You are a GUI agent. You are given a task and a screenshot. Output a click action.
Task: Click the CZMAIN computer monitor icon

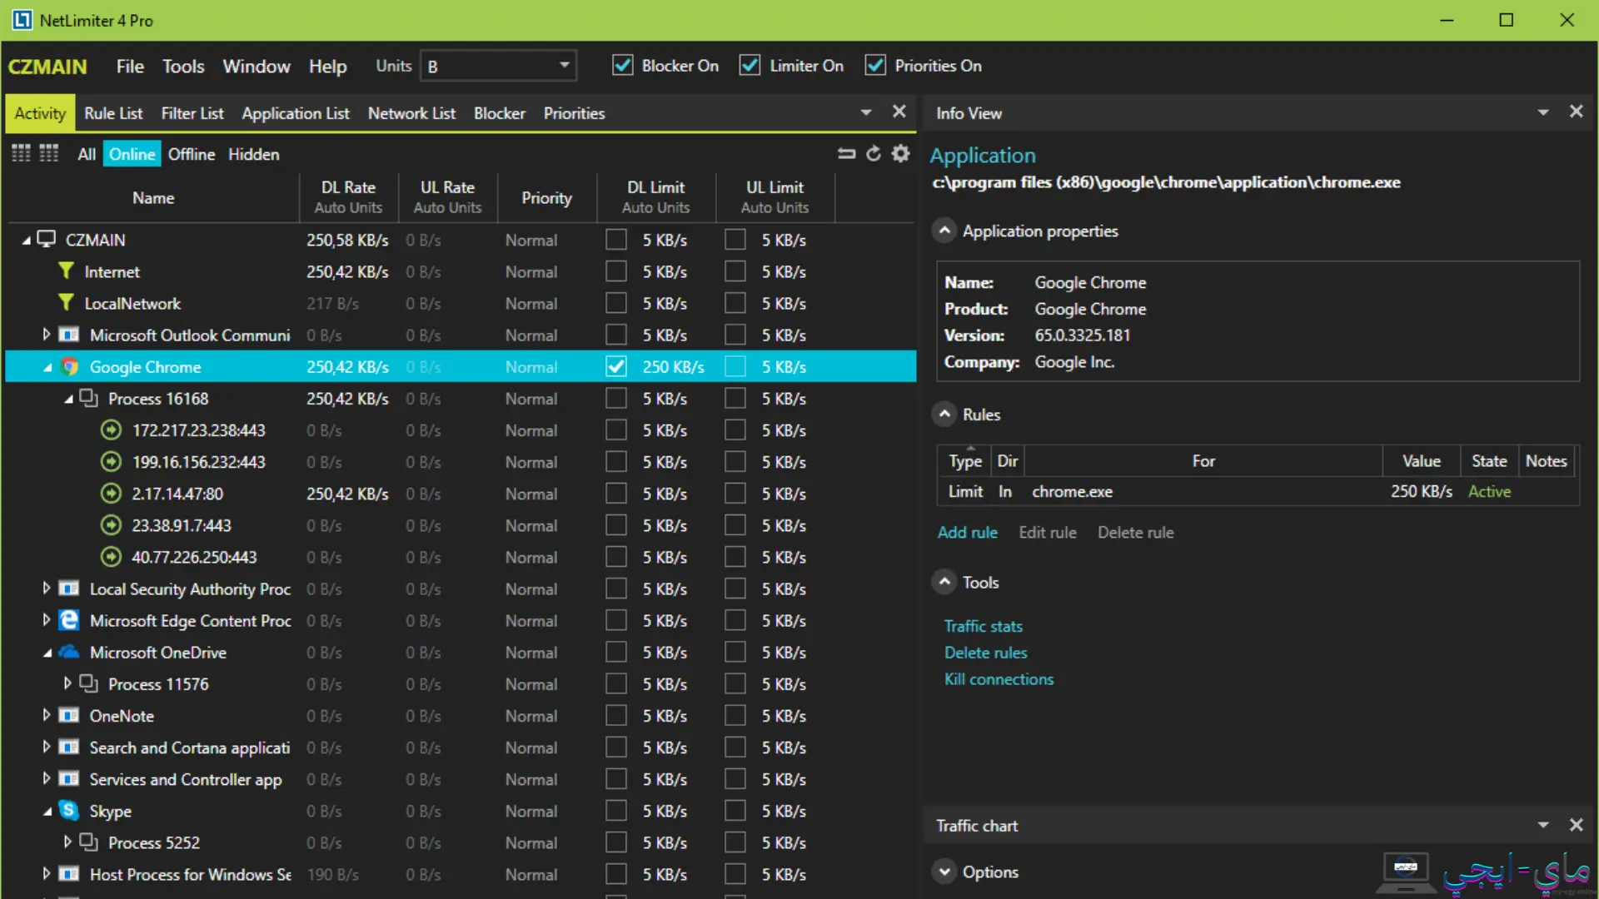tap(47, 240)
